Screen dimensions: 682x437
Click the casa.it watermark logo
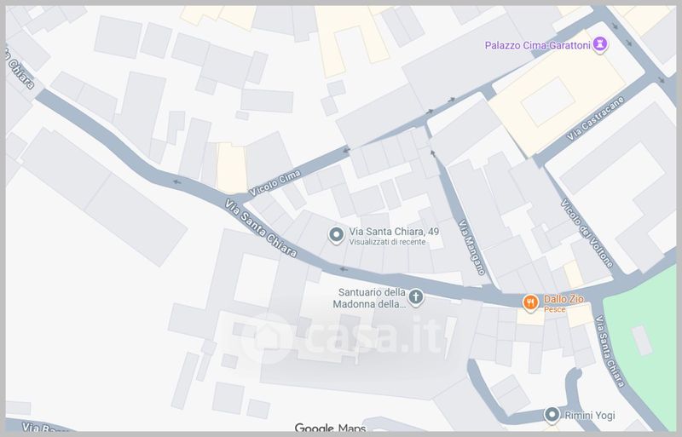tap(344, 336)
